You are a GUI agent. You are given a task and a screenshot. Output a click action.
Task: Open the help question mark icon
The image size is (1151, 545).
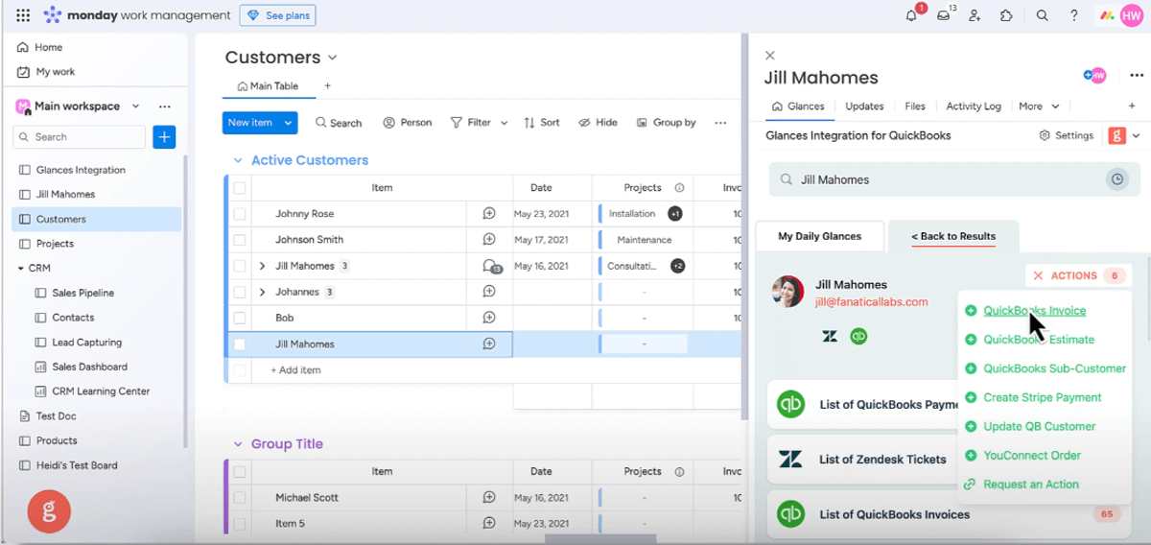[x=1074, y=15]
